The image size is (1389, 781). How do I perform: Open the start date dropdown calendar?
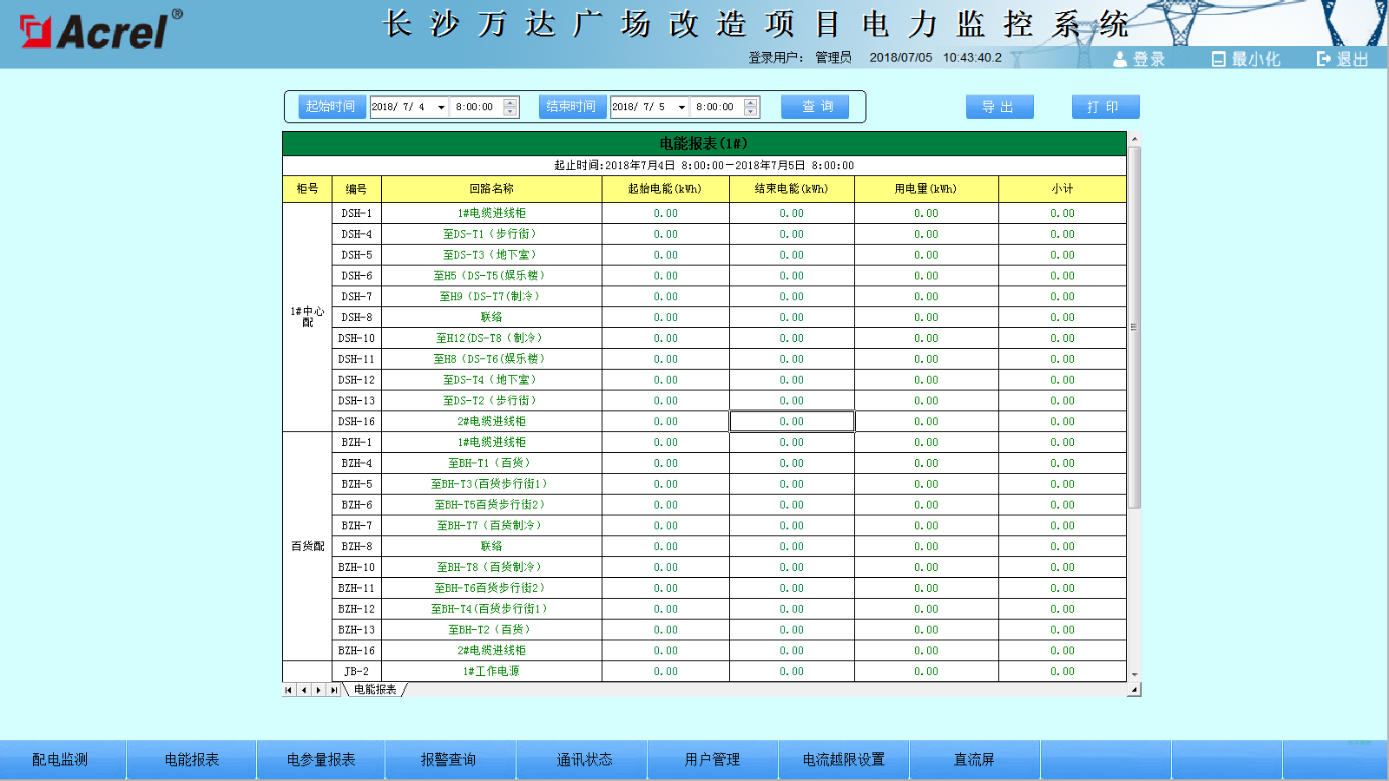coord(441,108)
